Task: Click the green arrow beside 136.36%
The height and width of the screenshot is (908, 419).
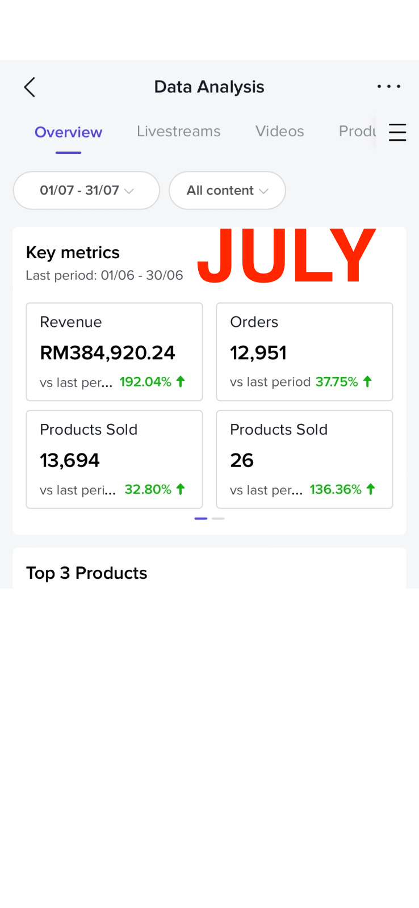Action: [371, 489]
